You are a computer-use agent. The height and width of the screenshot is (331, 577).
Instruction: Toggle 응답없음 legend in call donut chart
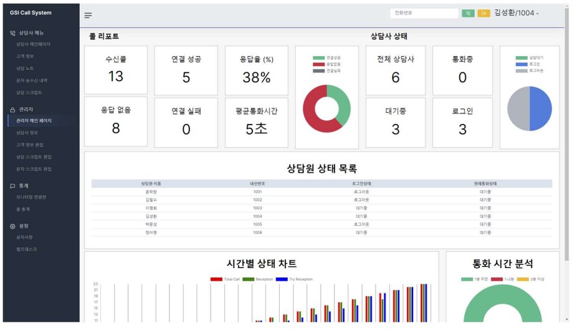click(327, 64)
